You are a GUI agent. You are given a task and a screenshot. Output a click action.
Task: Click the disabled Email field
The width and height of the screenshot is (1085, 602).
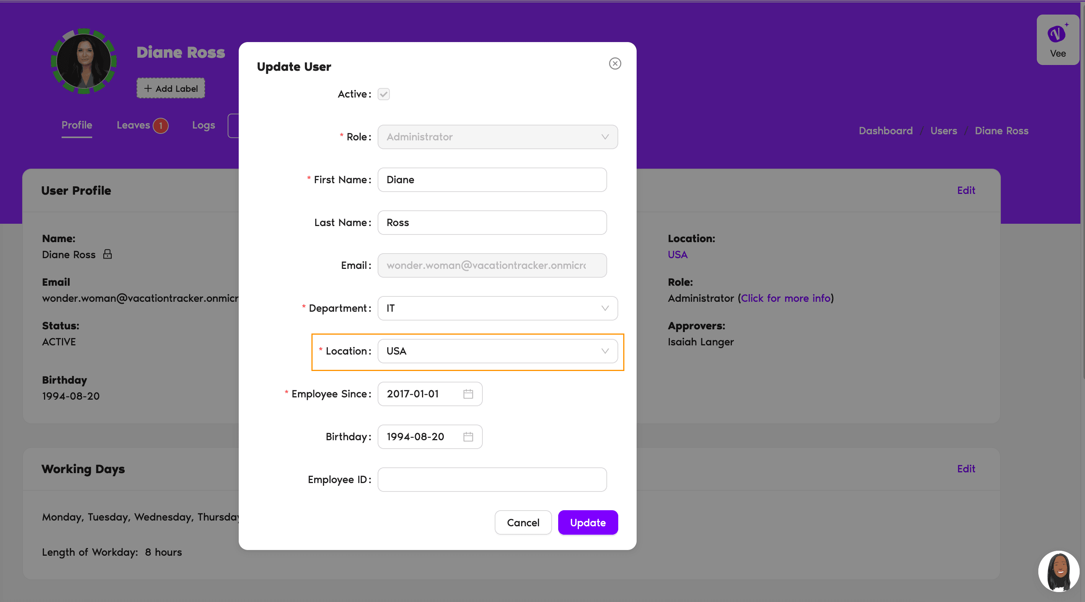(x=492, y=265)
